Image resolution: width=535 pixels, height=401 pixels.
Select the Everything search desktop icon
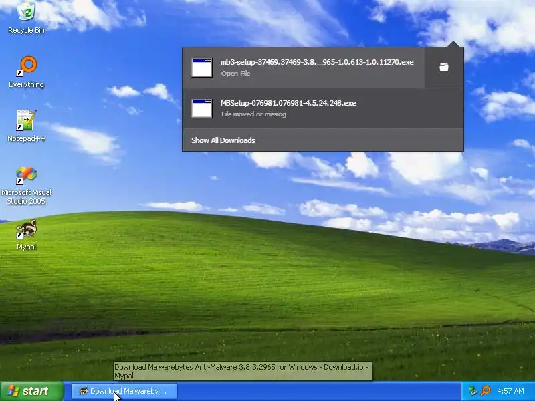[26, 72]
